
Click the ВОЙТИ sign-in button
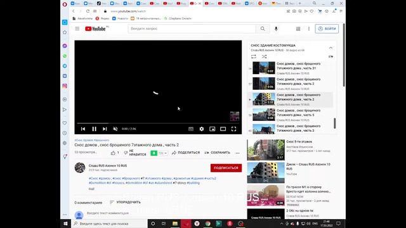[x=327, y=28]
